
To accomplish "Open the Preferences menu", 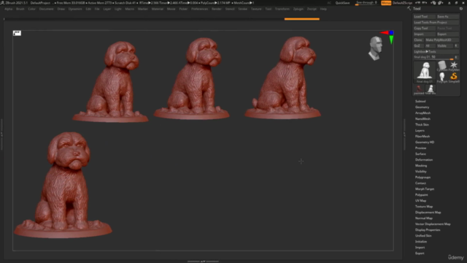I will point(199,9).
